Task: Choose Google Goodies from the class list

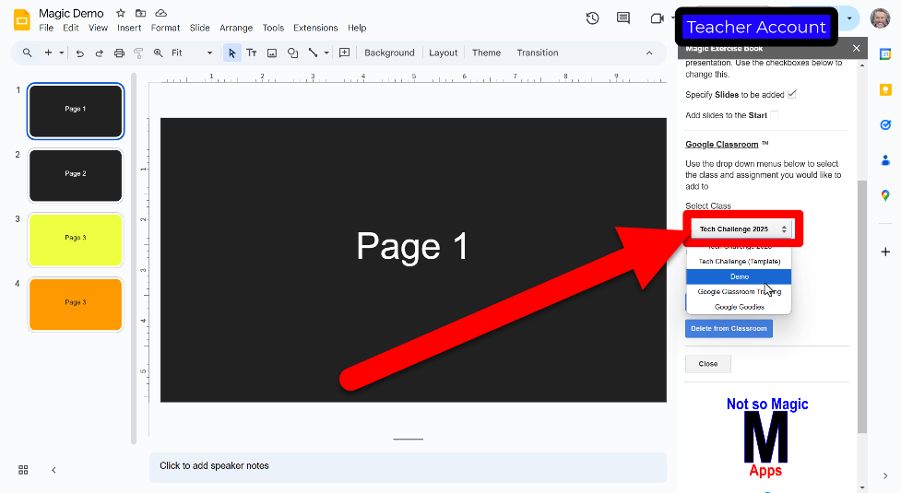Action: (x=739, y=307)
